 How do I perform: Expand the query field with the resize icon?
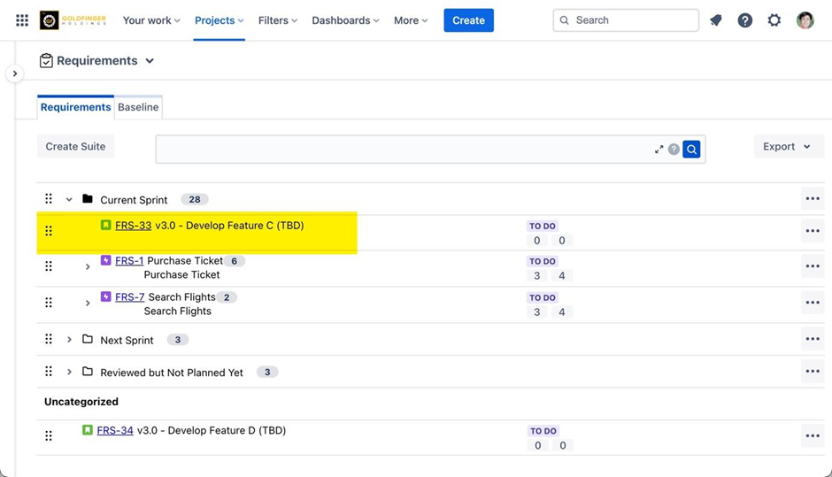(x=659, y=150)
